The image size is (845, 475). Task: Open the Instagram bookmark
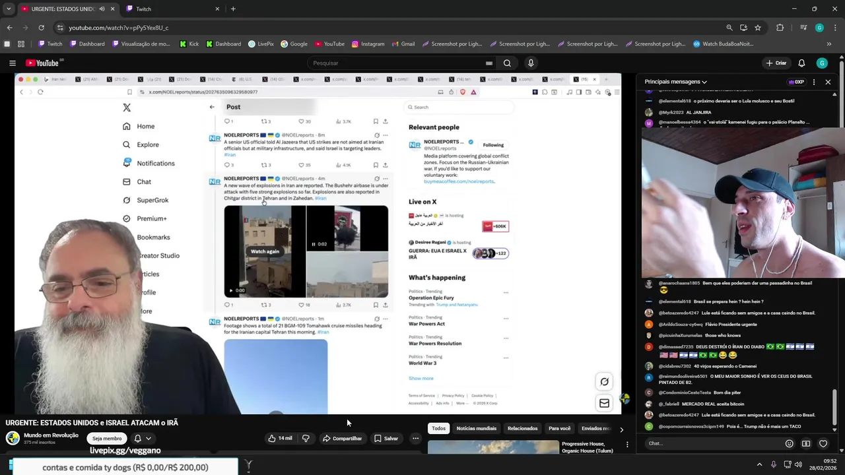368,44
